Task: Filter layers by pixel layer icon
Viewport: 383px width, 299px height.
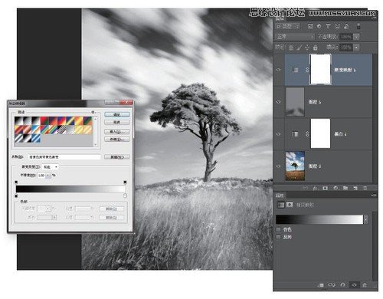Action: (x=310, y=26)
